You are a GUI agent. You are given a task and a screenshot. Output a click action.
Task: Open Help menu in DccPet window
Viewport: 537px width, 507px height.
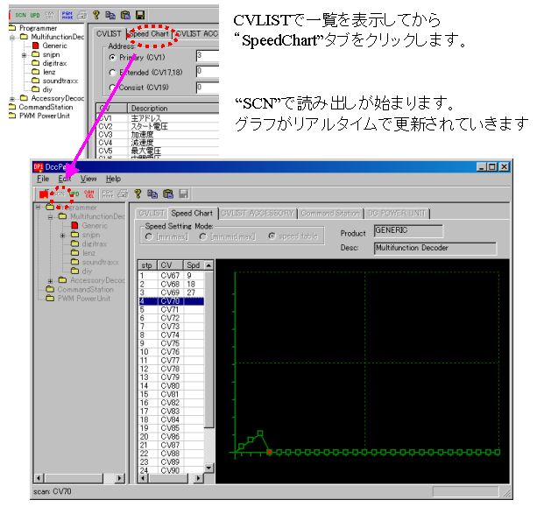pos(113,179)
